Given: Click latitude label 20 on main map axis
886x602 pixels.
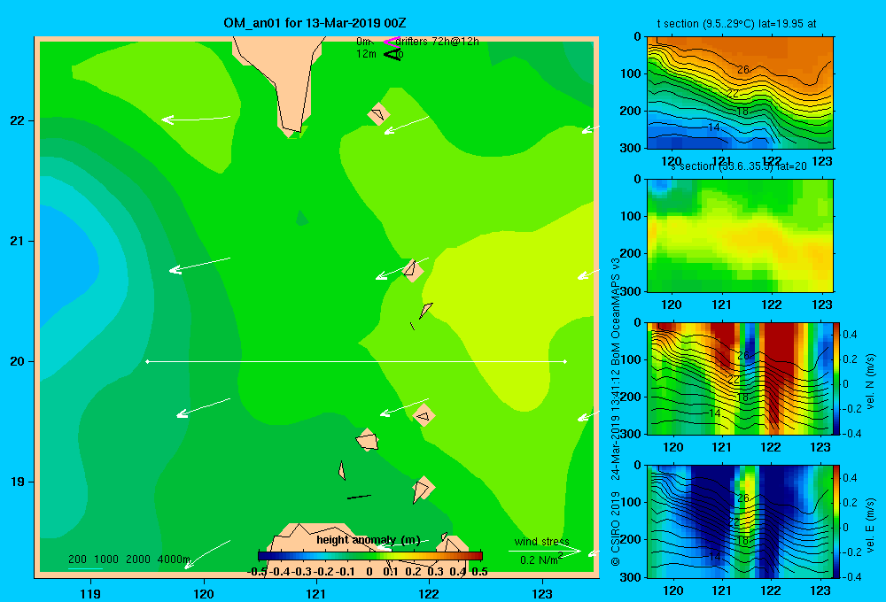Looking at the screenshot, I should pos(18,361).
